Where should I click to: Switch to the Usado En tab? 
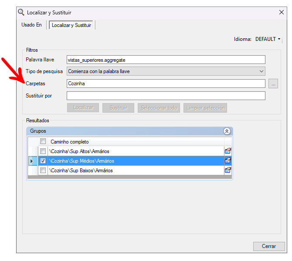[x=31, y=25]
